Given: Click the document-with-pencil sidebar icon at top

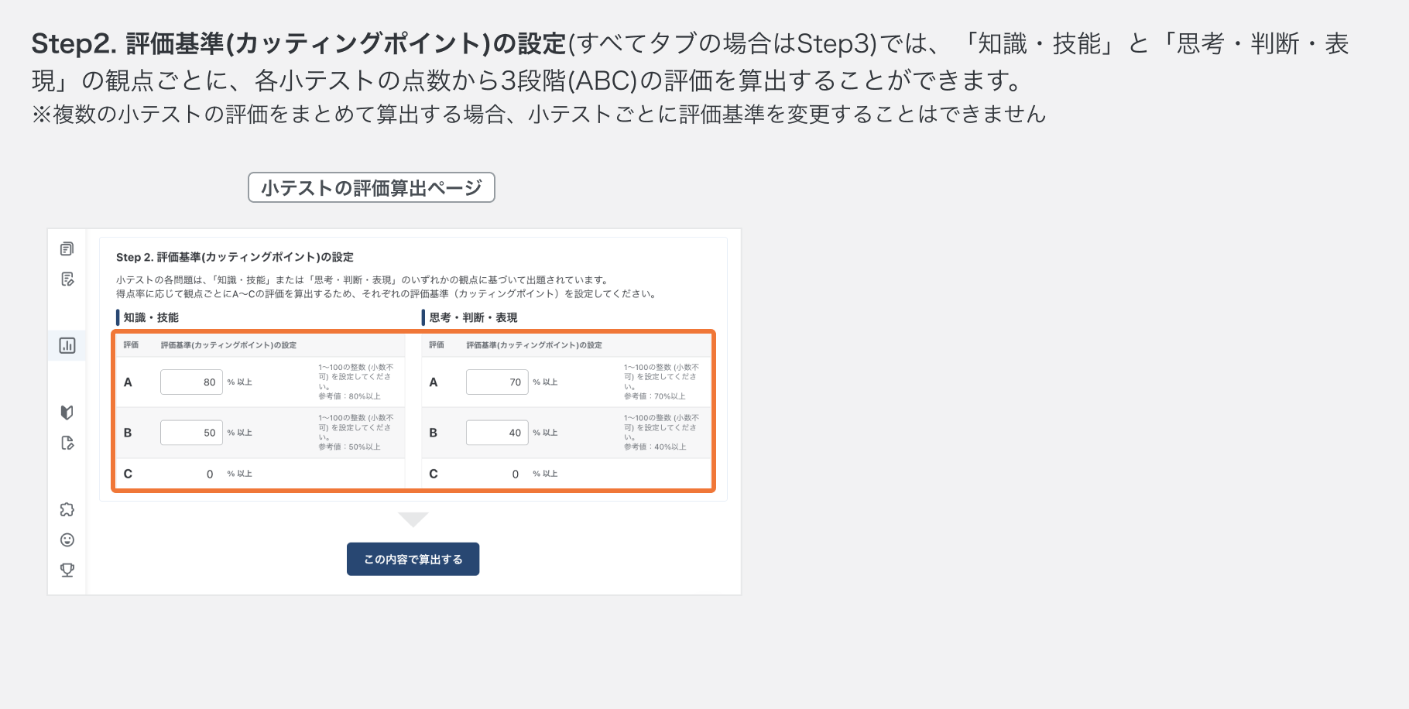Looking at the screenshot, I should [x=67, y=279].
